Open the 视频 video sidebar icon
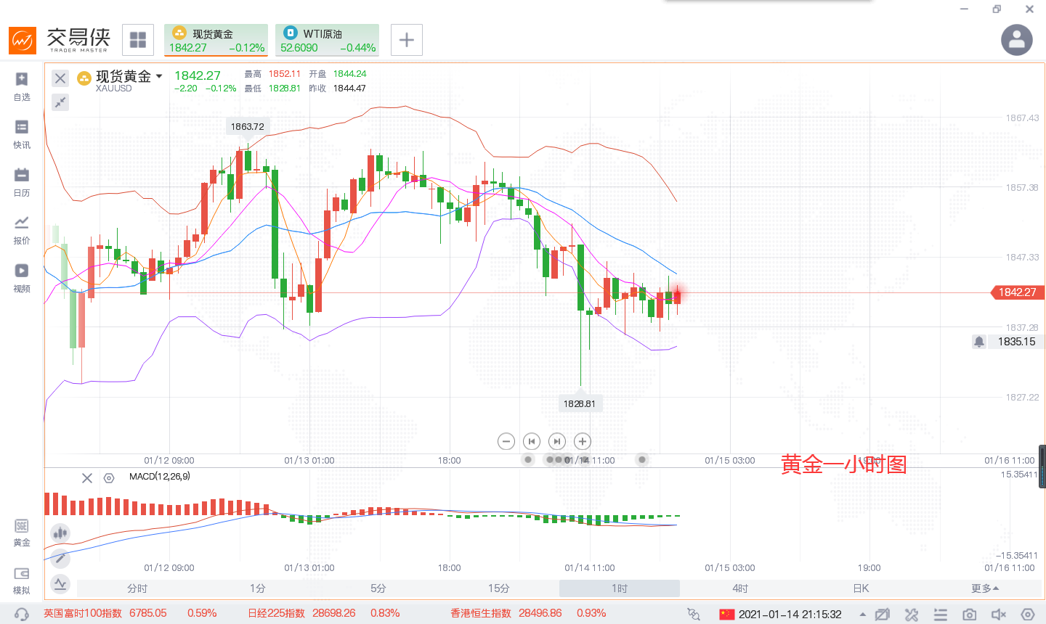The image size is (1046, 624). tap(22, 277)
